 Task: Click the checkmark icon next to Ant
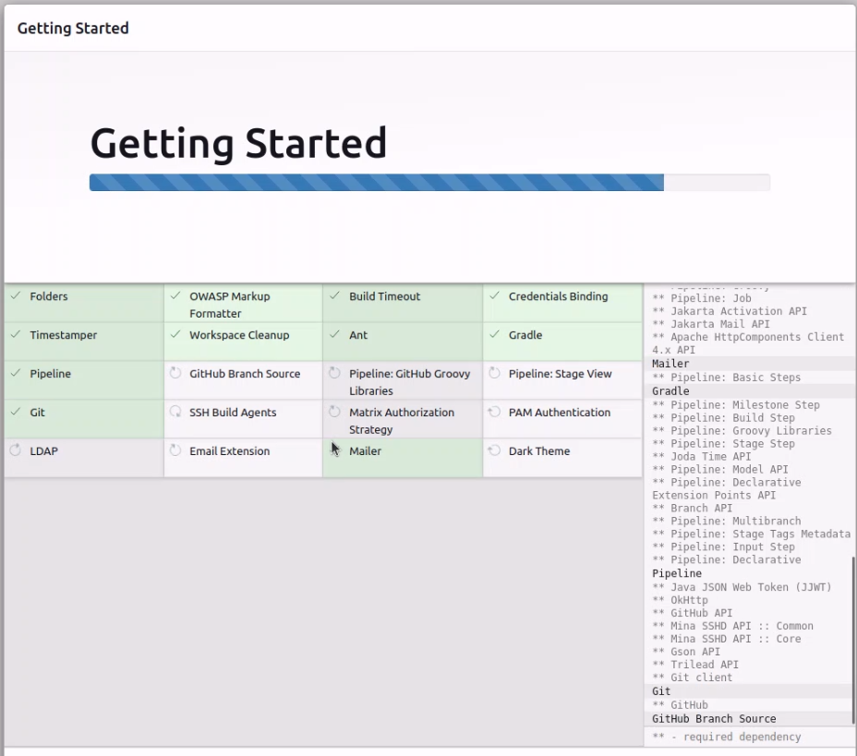pos(334,335)
